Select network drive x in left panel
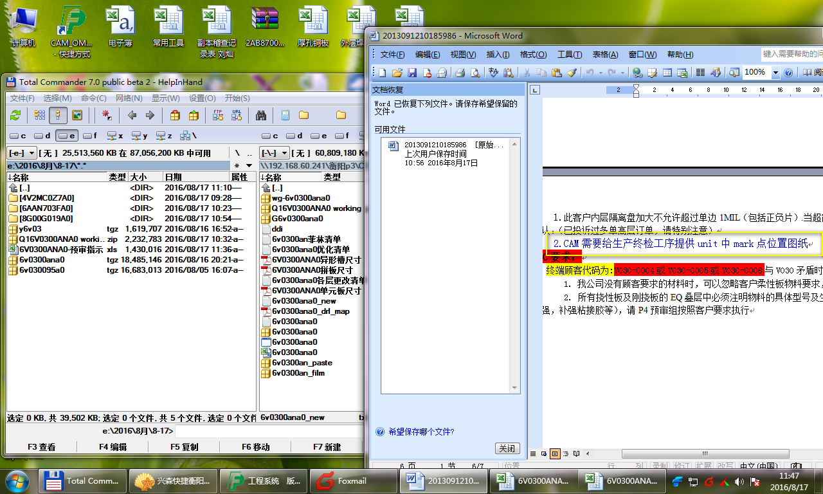The height and width of the screenshot is (494, 823). [x=115, y=136]
